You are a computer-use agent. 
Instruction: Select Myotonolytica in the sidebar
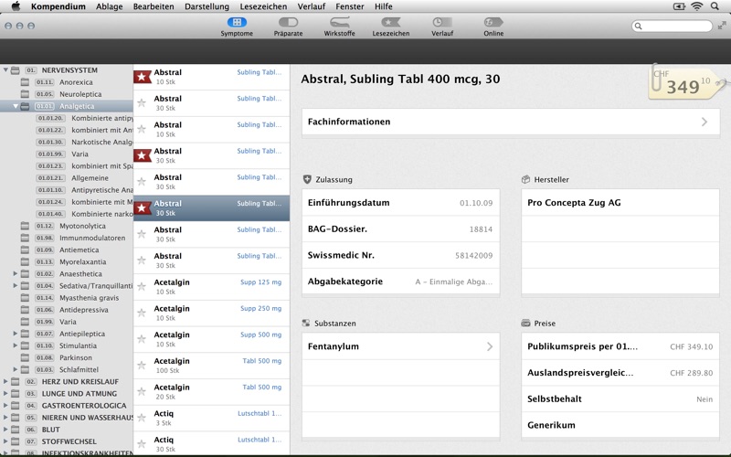[x=82, y=226]
